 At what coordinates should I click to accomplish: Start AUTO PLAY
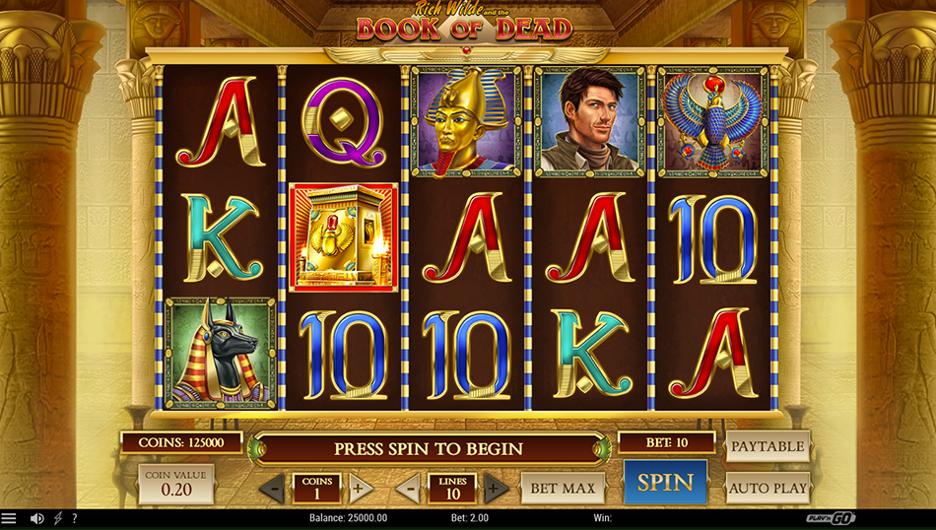pyautogui.click(x=768, y=489)
